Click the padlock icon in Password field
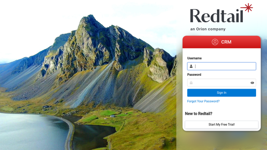Screen dimensions: 267x150 [191, 83]
